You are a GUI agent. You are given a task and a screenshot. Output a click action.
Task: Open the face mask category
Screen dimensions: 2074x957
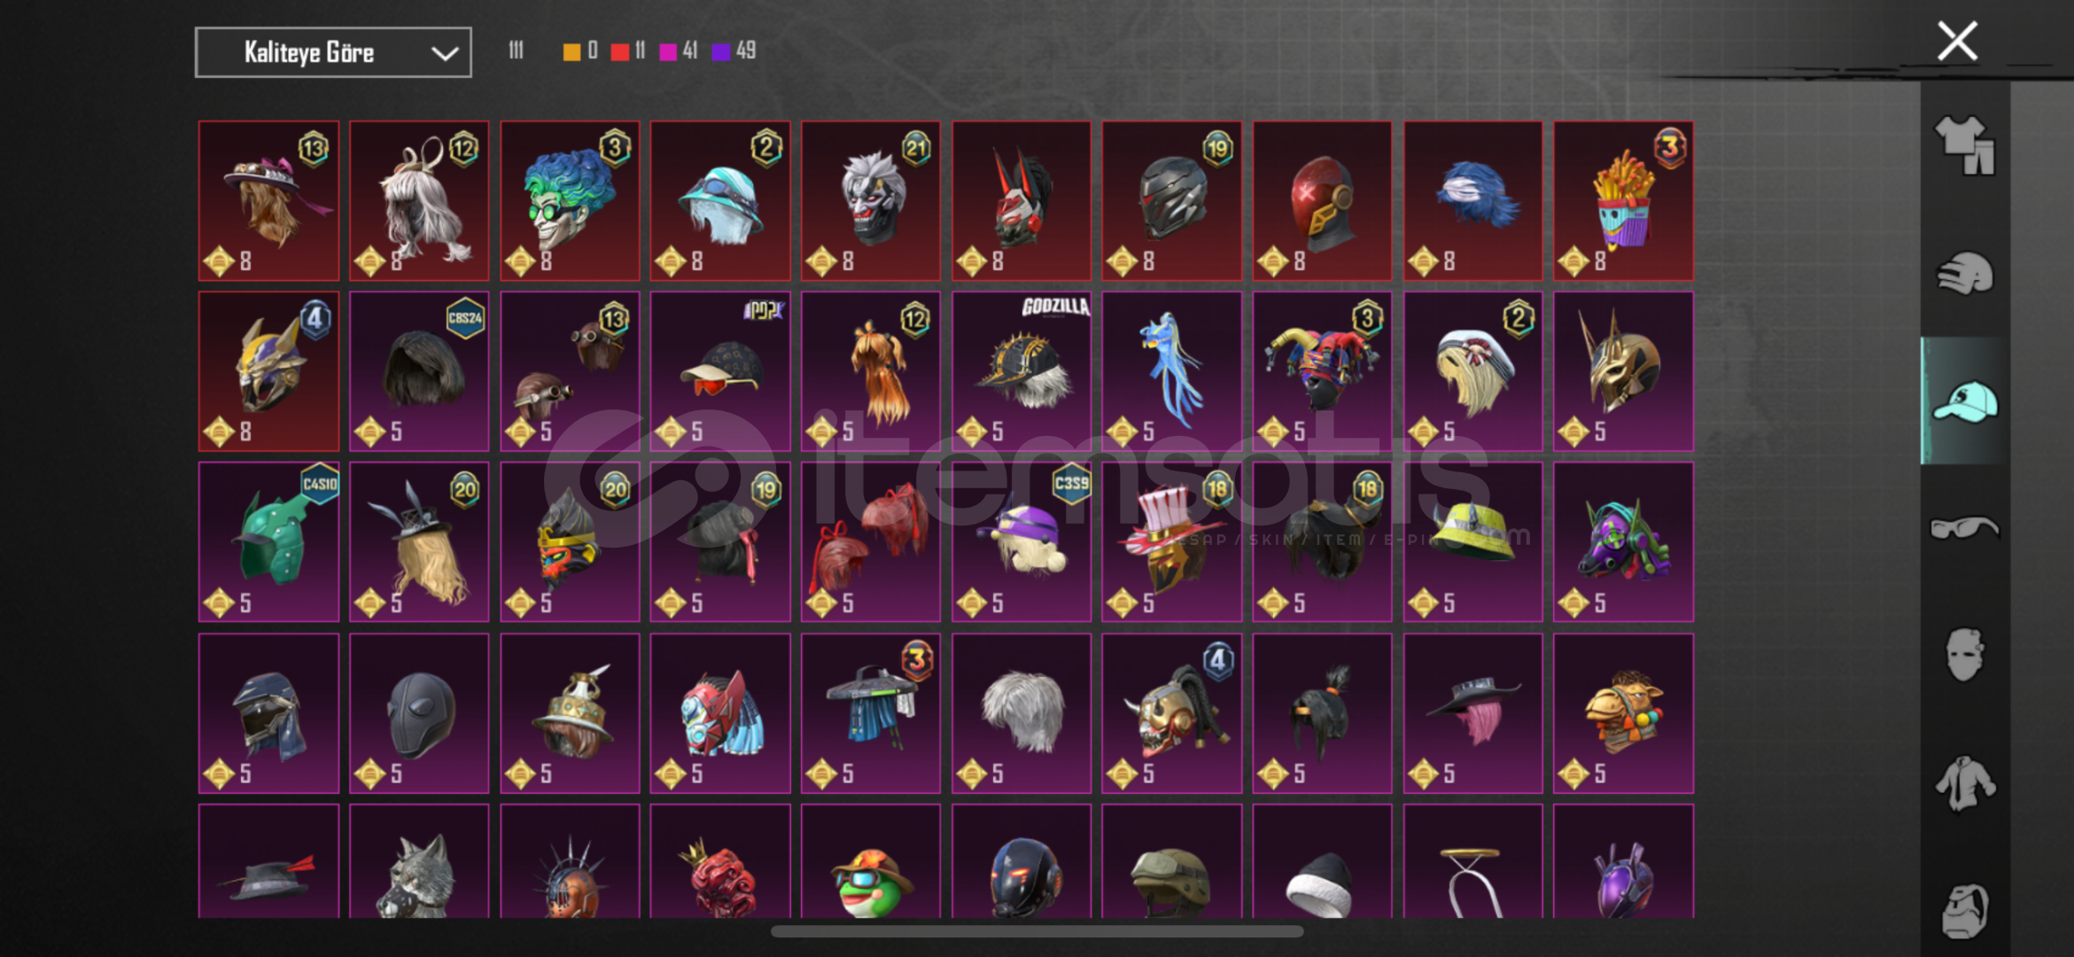tap(1964, 655)
